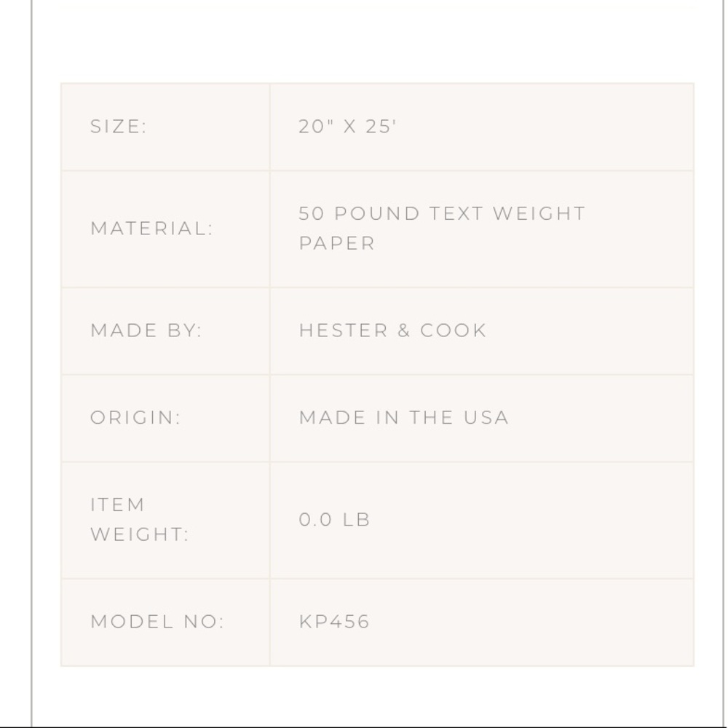Screen dimensions: 728x728
Task: Click the word PAPER in material value
Action: [337, 243]
